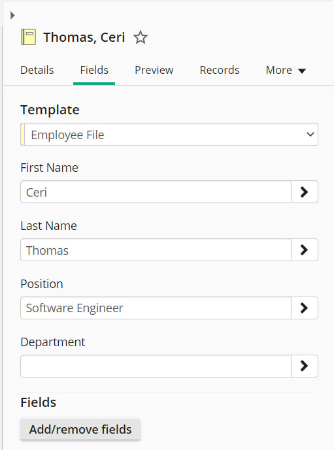
Task: Focus the First Name input containing Ceri
Action: pos(156,192)
